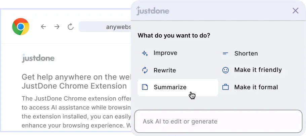
Task: Click the Improve sparkle icon
Action: (x=145, y=53)
